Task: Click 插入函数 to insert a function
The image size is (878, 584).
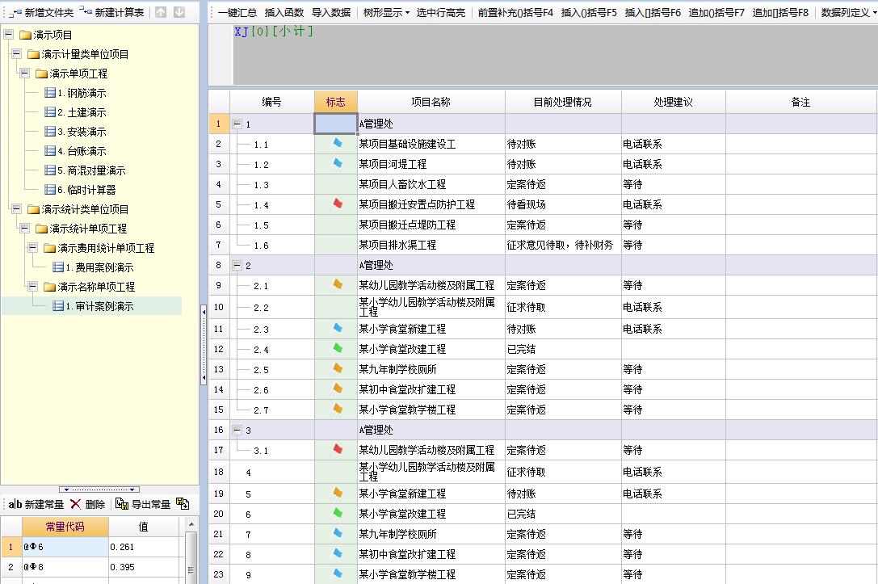Action: click(284, 11)
